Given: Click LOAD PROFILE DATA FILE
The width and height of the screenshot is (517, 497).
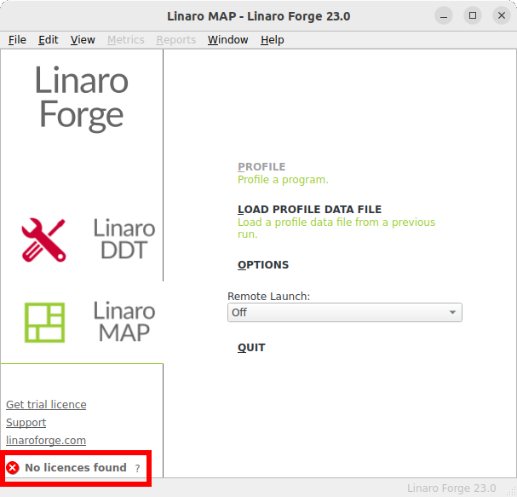Looking at the screenshot, I should (x=310, y=210).
